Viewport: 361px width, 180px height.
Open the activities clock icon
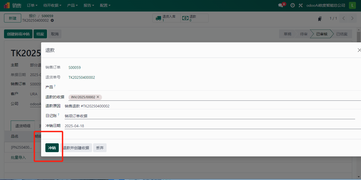tap(293, 5)
